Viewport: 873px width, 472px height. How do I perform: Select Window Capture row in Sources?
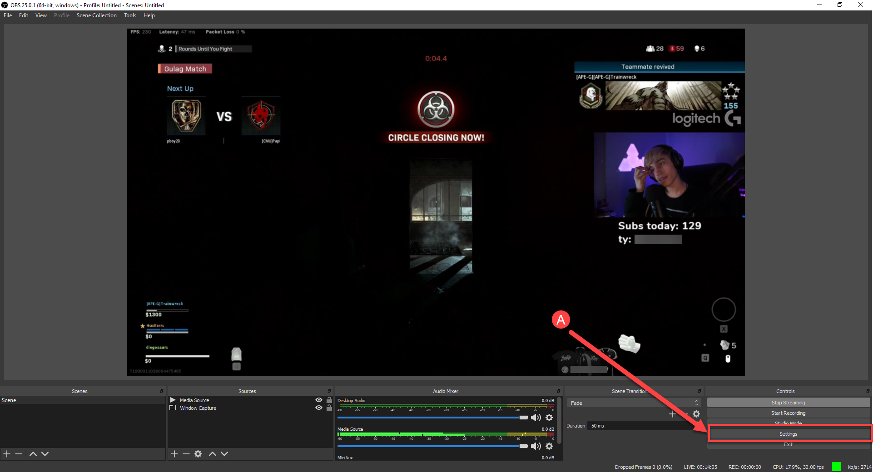point(250,408)
